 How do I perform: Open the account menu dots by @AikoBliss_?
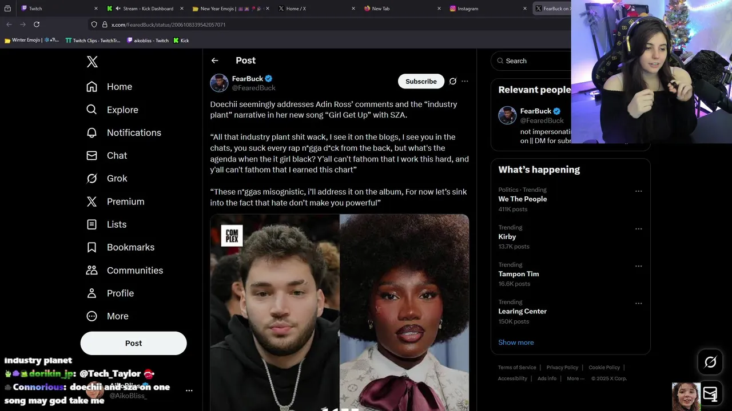tap(189, 391)
